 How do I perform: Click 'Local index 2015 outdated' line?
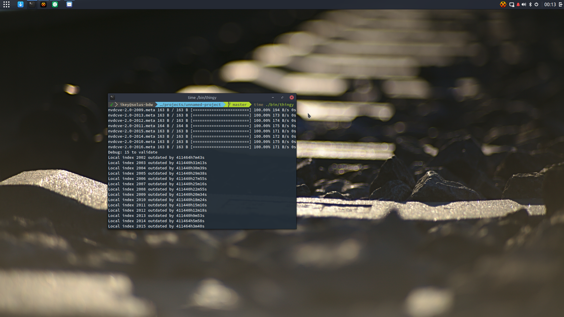[x=156, y=226]
